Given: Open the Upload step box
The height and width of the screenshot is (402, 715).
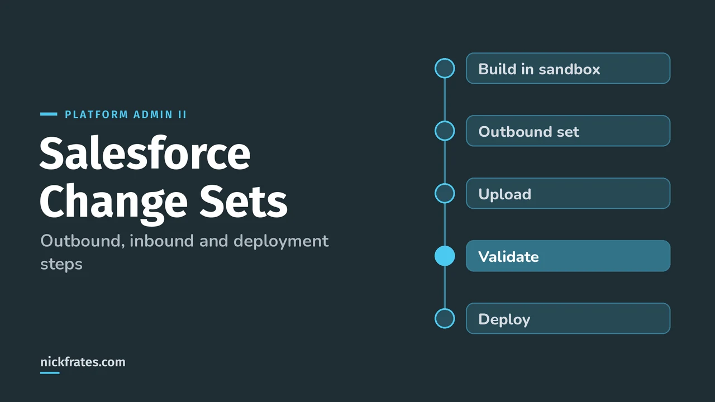Looking at the screenshot, I should click(568, 193).
